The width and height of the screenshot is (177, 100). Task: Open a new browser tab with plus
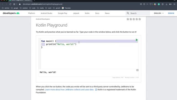(x=34, y=1)
